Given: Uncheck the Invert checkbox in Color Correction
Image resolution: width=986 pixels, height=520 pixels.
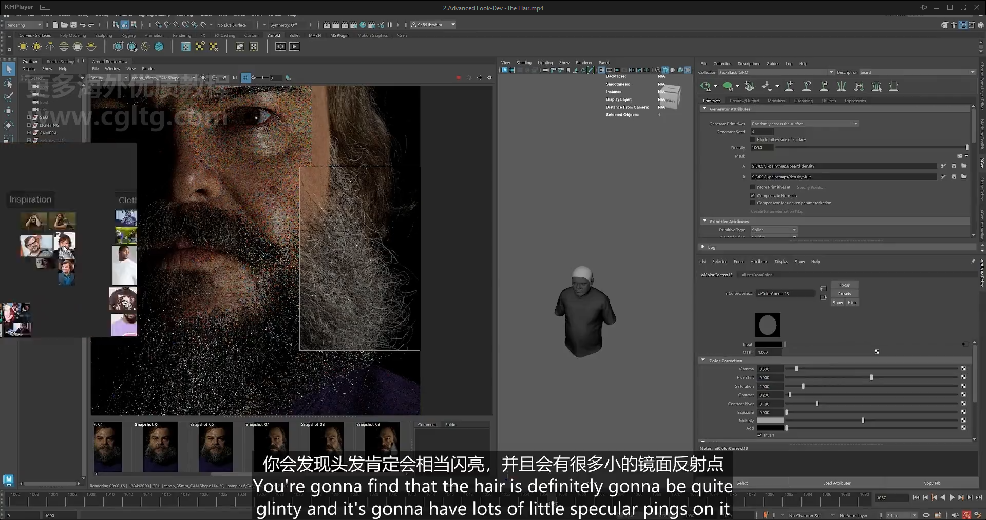Looking at the screenshot, I should [x=760, y=435].
